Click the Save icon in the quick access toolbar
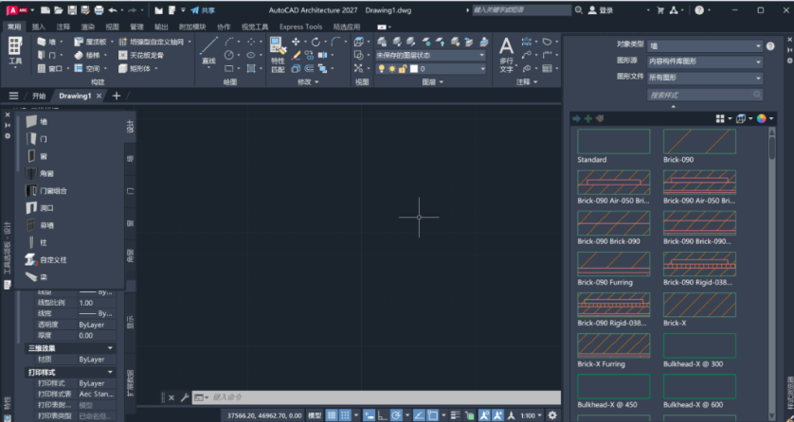The image size is (794, 422). 71,9
